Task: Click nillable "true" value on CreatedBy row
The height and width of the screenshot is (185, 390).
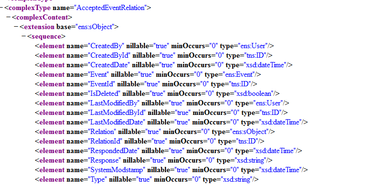Action: coord(162,46)
